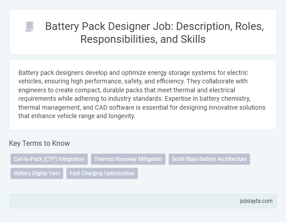The image size is (286, 222).
Task: Open the Cell-to-Pack (CTP) Integration tag
Action: coord(49,159)
